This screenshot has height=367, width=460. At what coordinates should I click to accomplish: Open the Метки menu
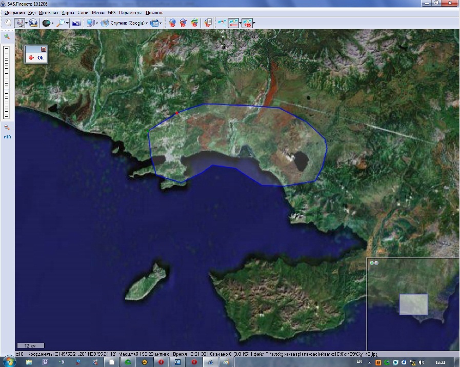point(98,12)
